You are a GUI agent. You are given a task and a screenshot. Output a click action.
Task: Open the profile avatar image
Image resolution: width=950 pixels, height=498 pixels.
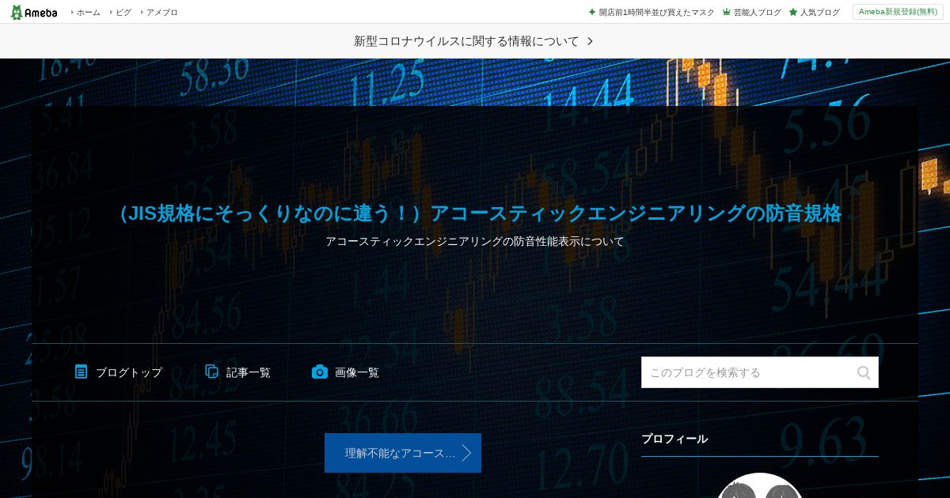[760, 486]
